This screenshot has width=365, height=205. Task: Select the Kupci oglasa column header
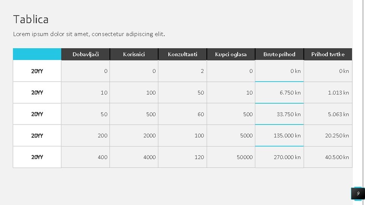pyautogui.click(x=231, y=54)
